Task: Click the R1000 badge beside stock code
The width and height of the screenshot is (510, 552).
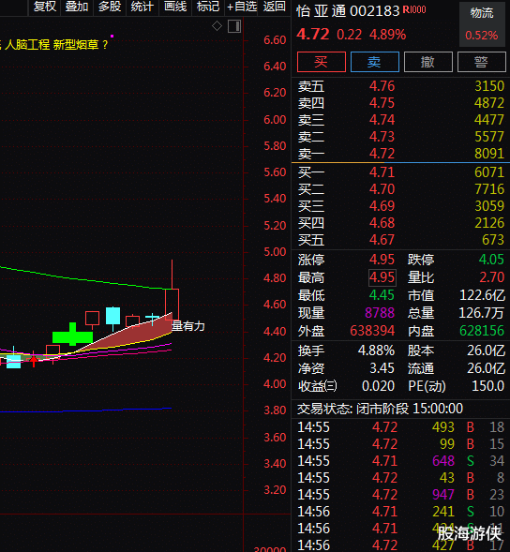Action: pyautogui.click(x=414, y=10)
